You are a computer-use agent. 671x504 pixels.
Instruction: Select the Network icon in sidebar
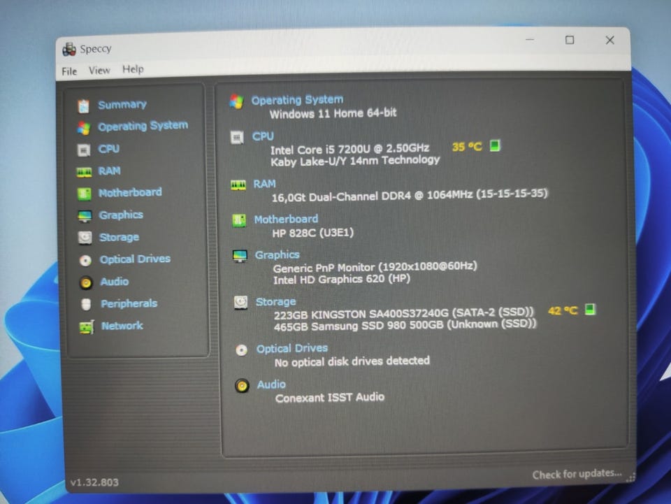click(x=87, y=327)
